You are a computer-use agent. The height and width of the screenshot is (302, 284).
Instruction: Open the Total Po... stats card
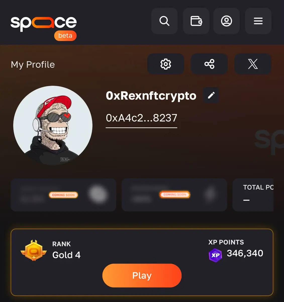pos(253,195)
